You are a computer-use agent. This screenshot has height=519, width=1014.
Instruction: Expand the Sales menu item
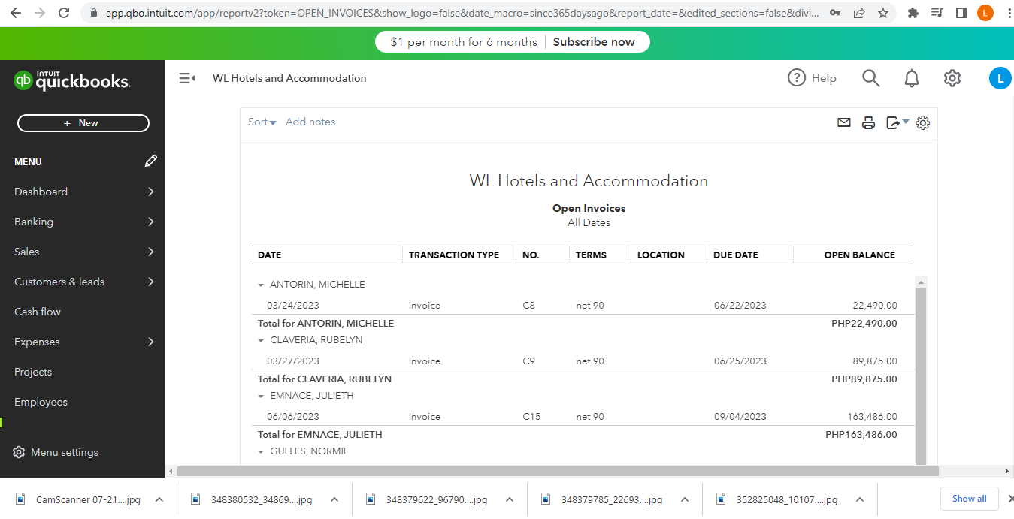[82, 252]
